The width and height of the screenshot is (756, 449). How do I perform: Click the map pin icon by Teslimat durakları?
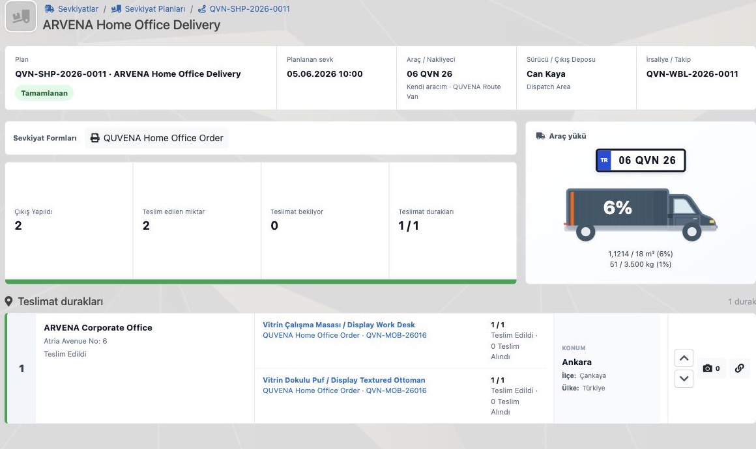8,302
